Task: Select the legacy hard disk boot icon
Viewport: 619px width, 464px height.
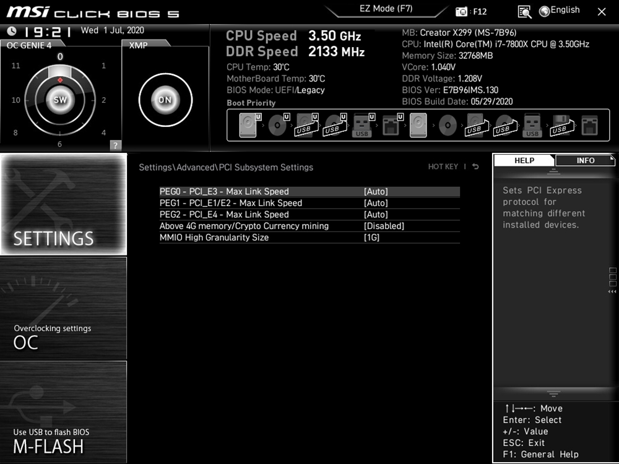Action: click(x=418, y=125)
